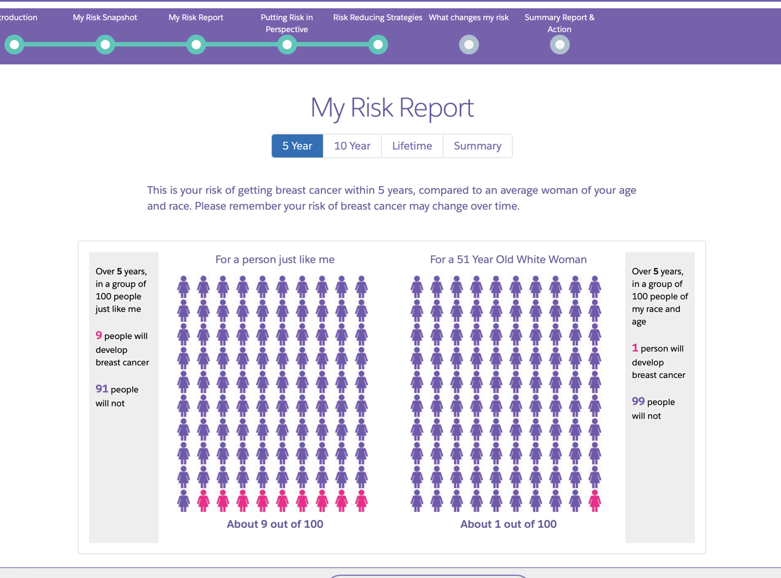The height and width of the screenshot is (578, 781).
Task: Select the Summary view option
Action: point(477,146)
